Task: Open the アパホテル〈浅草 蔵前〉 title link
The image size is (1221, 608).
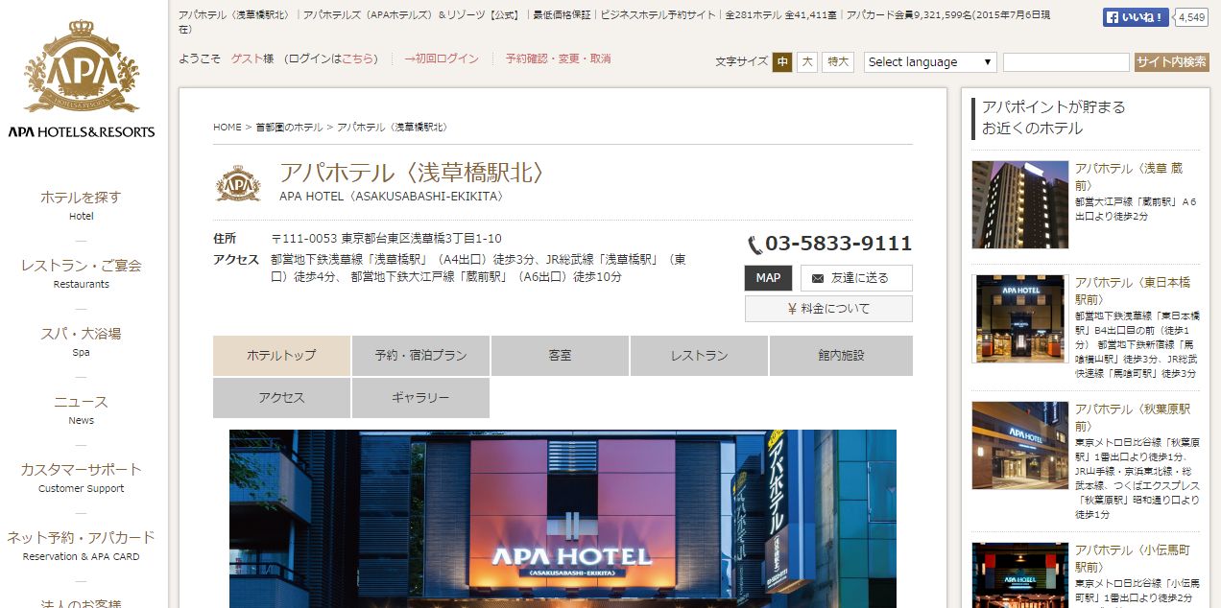Action: point(1129,176)
